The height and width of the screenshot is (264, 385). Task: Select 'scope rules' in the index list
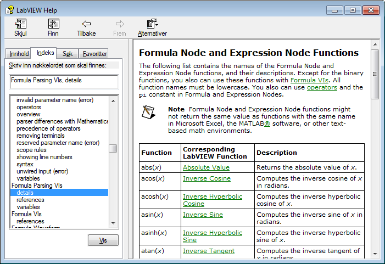tap(31, 150)
